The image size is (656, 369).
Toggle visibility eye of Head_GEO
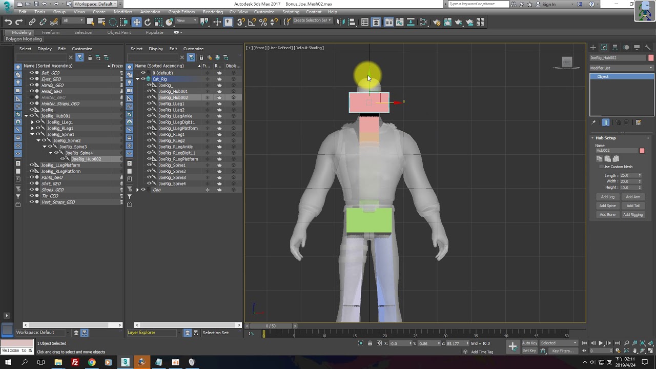[x=31, y=91]
